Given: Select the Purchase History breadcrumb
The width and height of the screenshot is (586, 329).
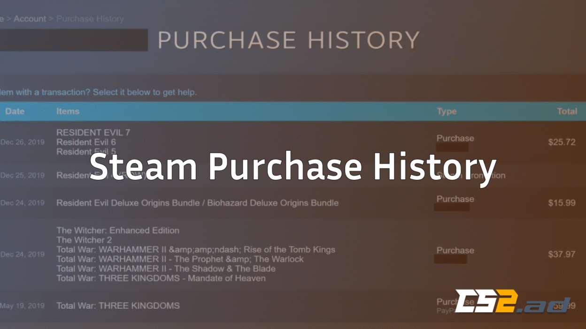Looking at the screenshot, I should 90,19.
